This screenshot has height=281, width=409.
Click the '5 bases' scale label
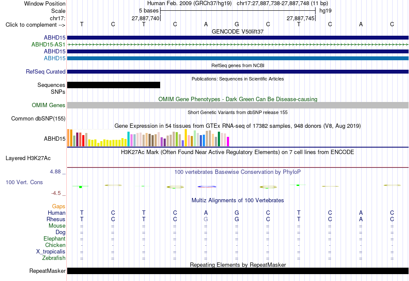point(149,11)
